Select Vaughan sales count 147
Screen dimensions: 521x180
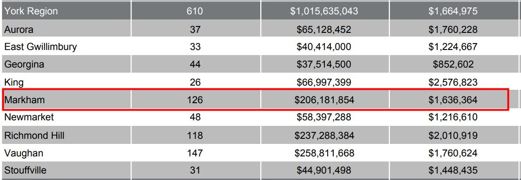click(195, 153)
